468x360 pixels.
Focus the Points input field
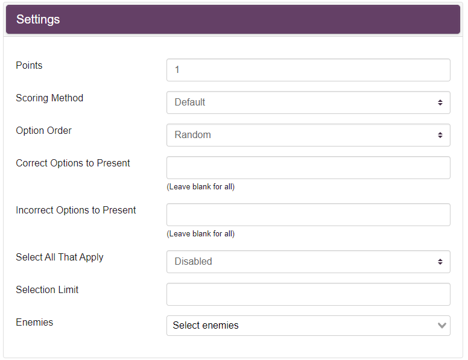pos(308,70)
